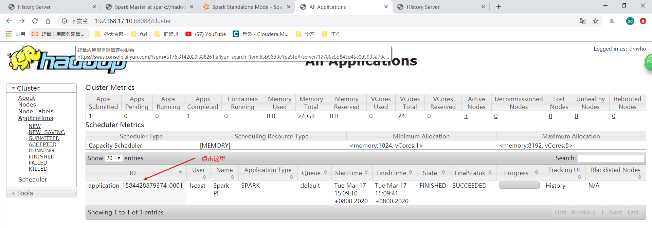This screenshot has width=652, height=228.
Task: Sort table by User column
Action: pyautogui.click(x=199, y=173)
